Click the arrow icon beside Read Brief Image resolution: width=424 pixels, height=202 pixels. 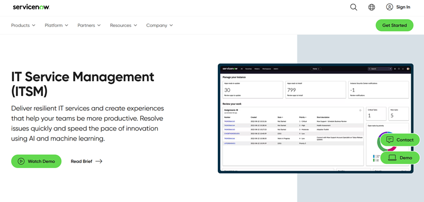point(99,161)
